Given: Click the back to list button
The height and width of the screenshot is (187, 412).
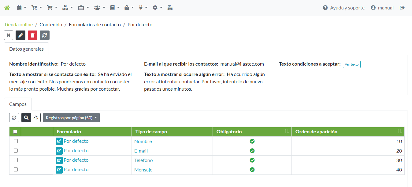Looking at the screenshot, I should [9, 35].
